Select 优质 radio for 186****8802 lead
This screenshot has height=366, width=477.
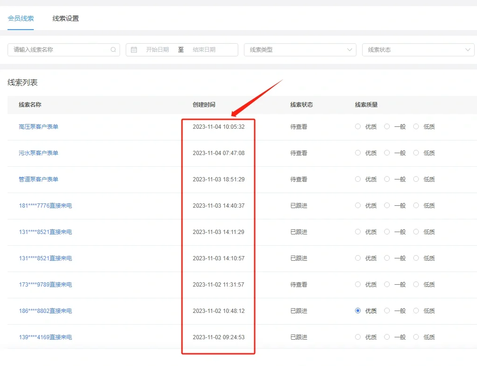358,311
